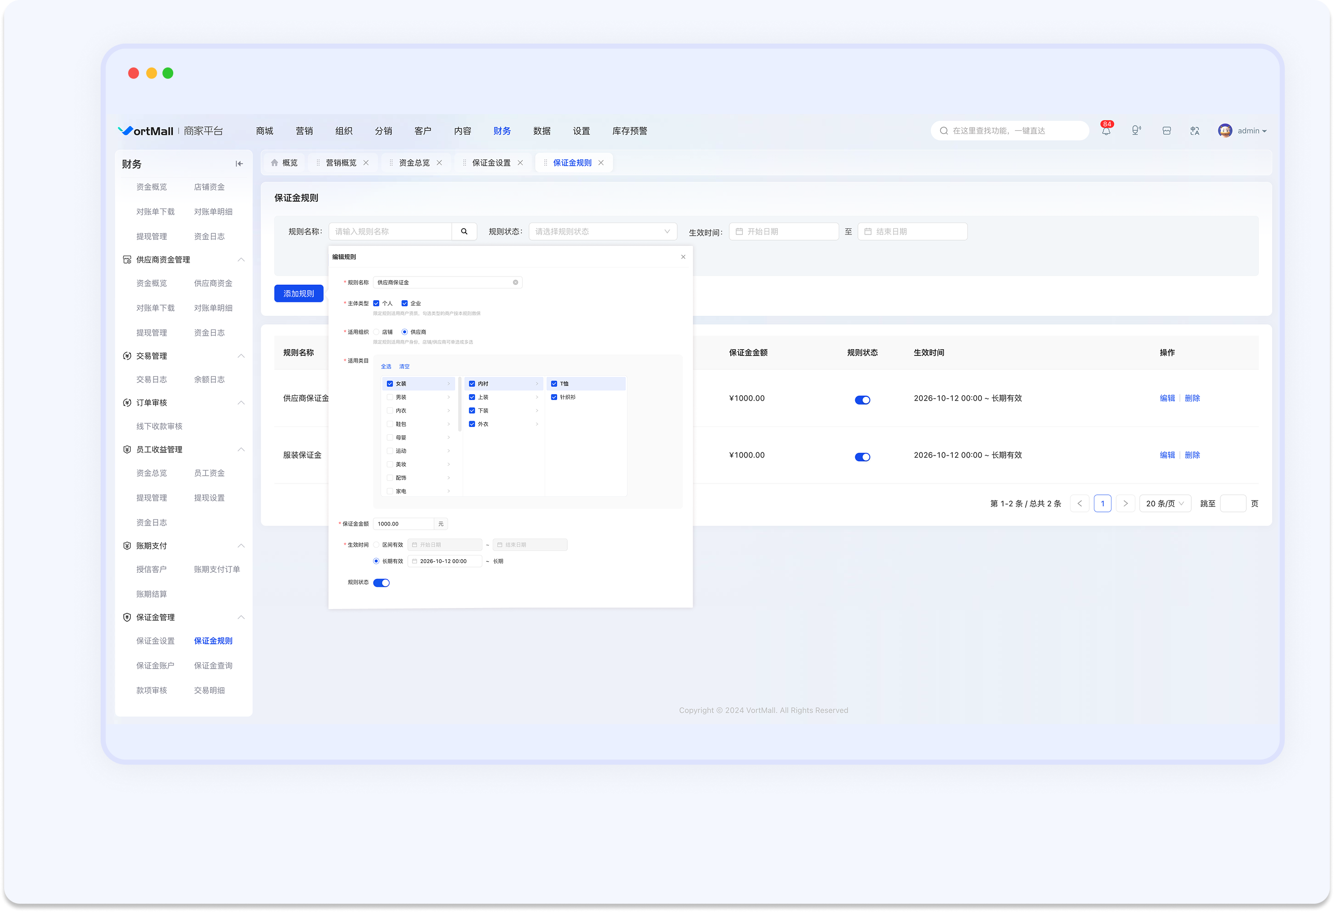The height and width of the screenshot is (912, 1334).
Task: Open the notifications bell icon
Action: coord(1106,131)
